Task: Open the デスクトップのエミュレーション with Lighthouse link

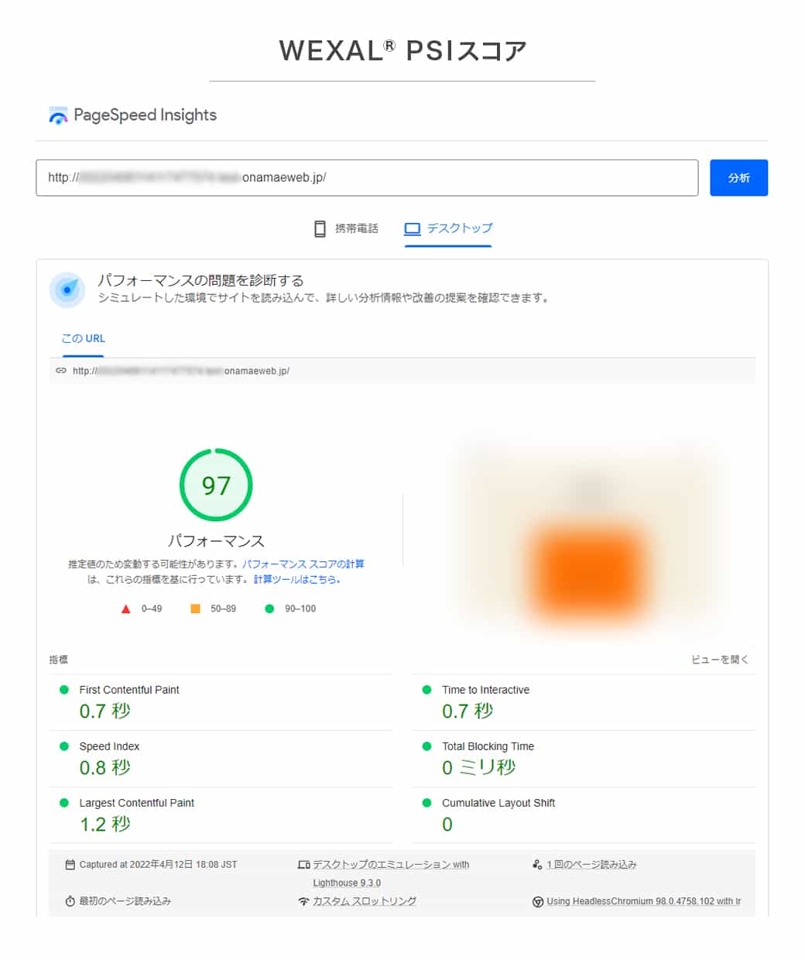Action: pyautogui.click(x=391, y=873)
